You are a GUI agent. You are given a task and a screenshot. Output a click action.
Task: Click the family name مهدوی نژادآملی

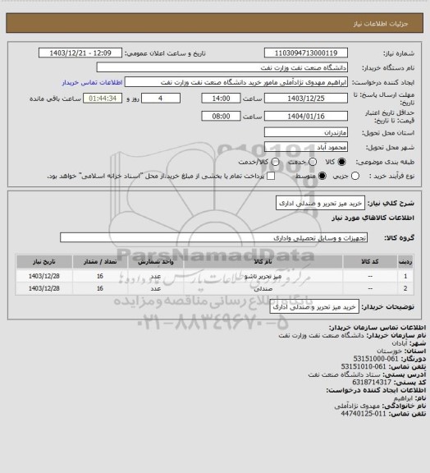point(357,406)
